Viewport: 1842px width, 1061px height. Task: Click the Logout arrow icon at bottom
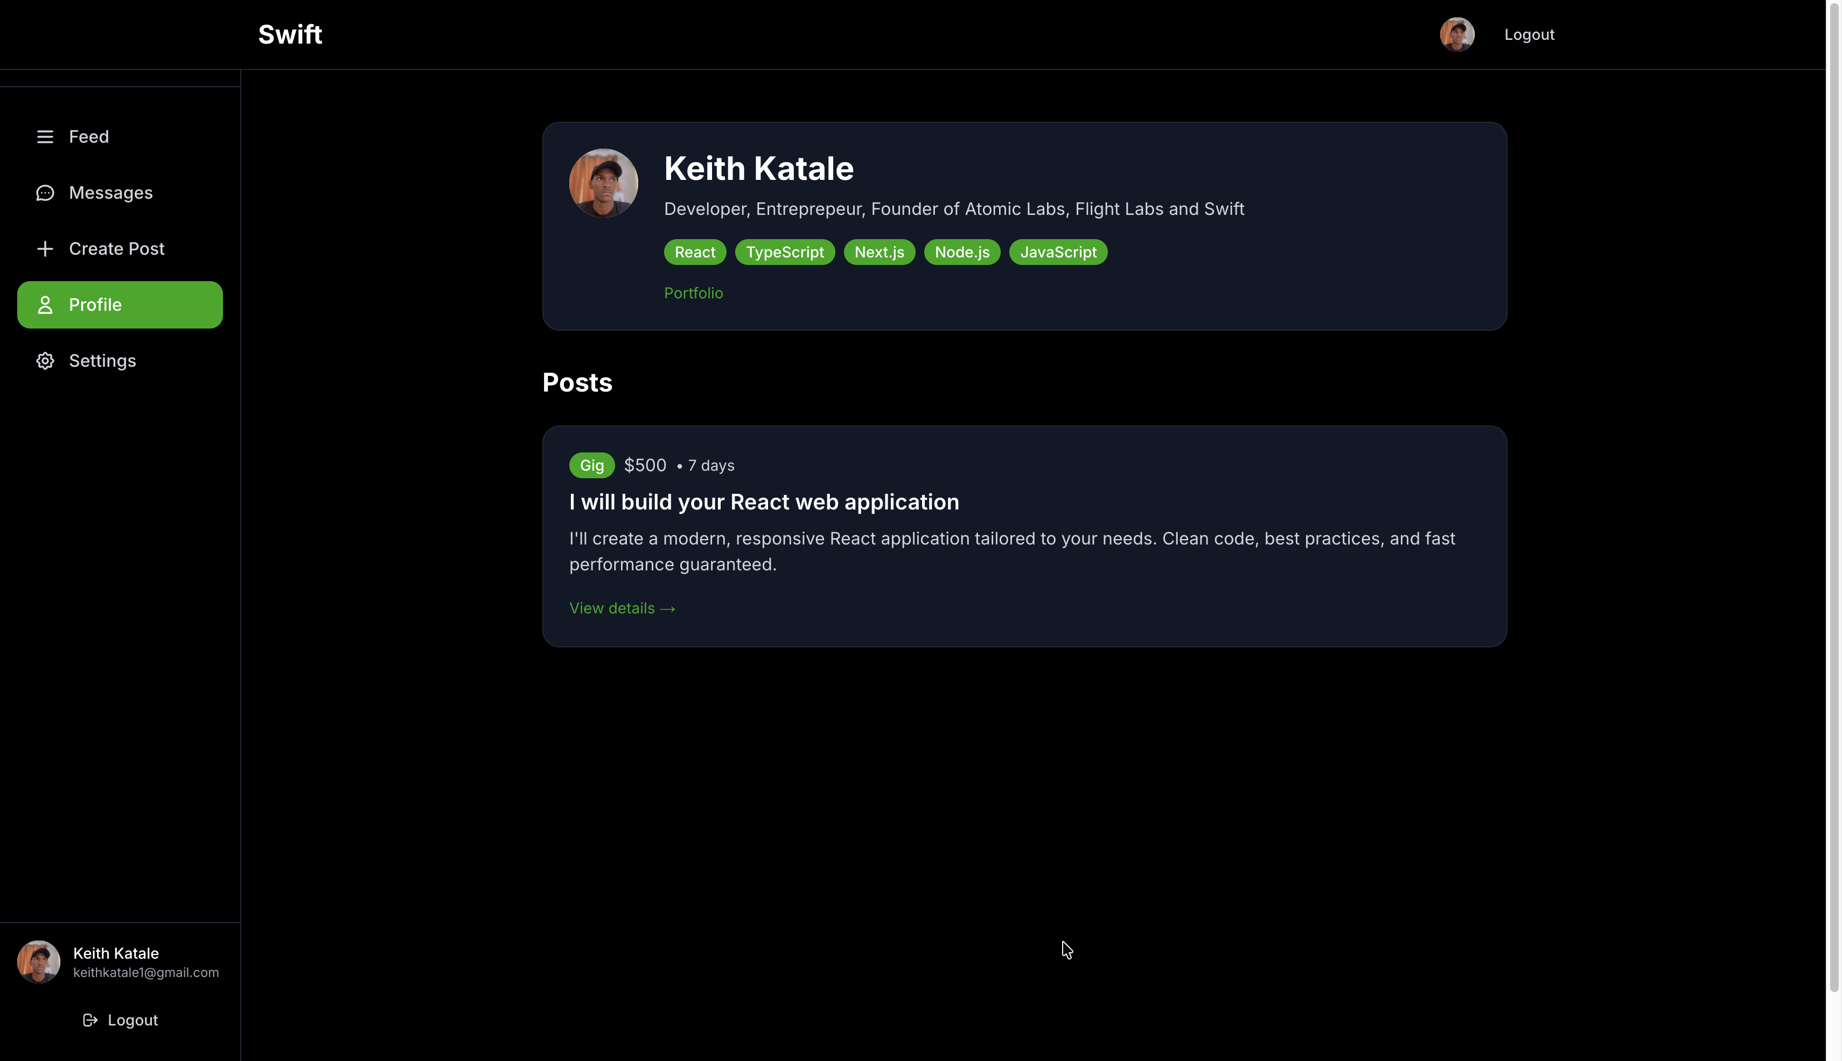[89, 1020]
